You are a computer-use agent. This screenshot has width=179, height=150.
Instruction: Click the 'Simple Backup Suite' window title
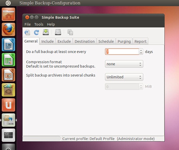pyautogui.click(x=60, y=17)
